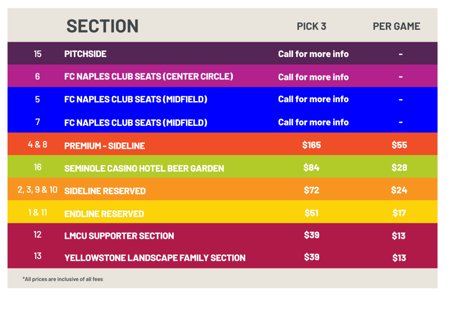The height and width of the screenshot is (327, 450).
Task: Select FC Naples Club Seats (Center Circle)
Action: coord(149,77)
